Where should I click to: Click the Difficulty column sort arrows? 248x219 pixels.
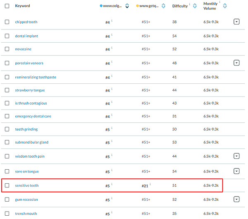pyautogui.click(x=195, y=6)
